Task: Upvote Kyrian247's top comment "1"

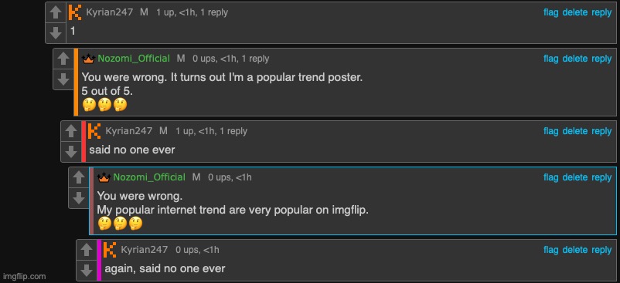Action: coord(56,12)
